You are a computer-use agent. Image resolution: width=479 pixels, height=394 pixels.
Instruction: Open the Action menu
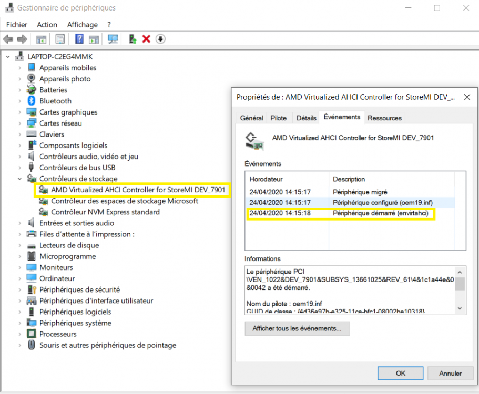click(x=47, y=25)
